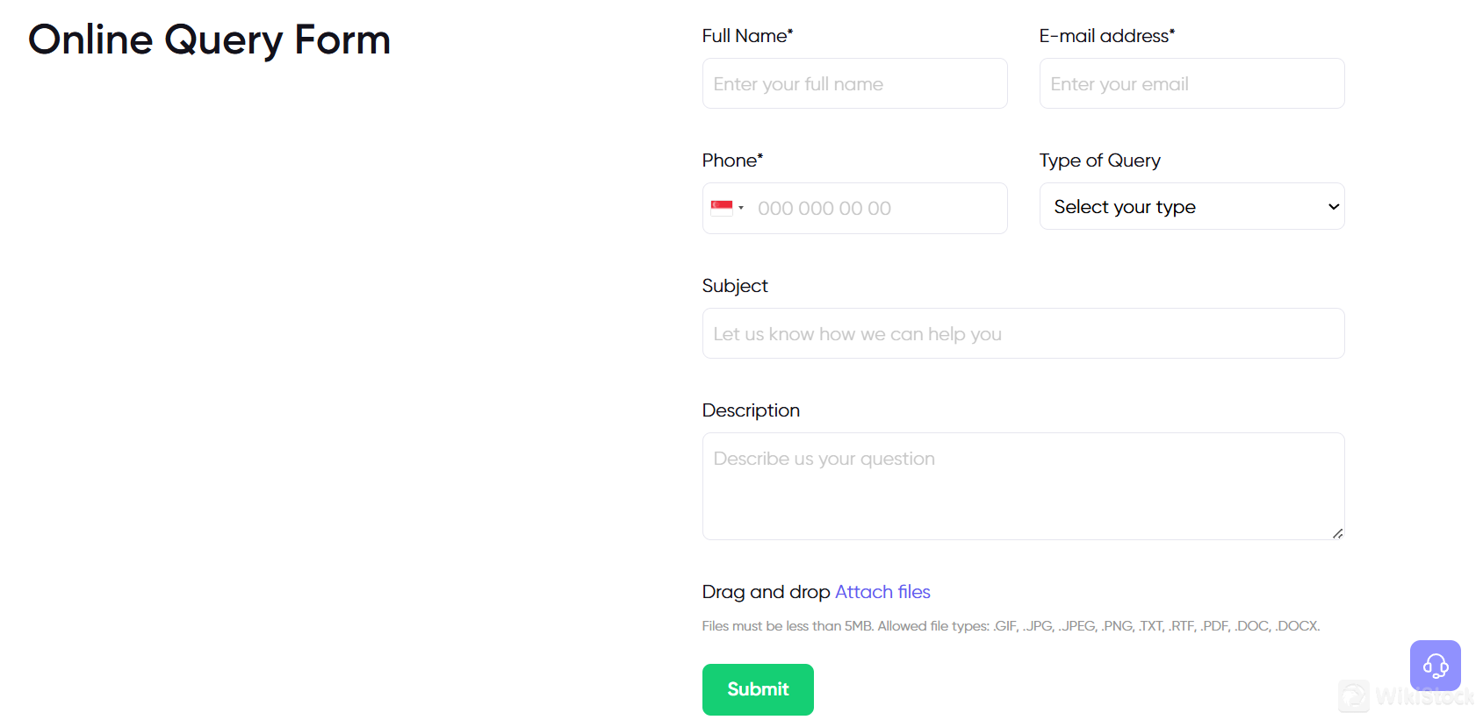The image size is (1483, 727).
Task: Open the Attach files link
Action: click(882, 592)
